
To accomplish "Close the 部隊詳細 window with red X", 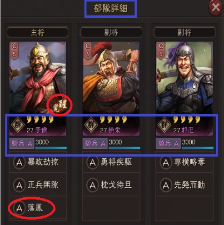I will point(216,7).
